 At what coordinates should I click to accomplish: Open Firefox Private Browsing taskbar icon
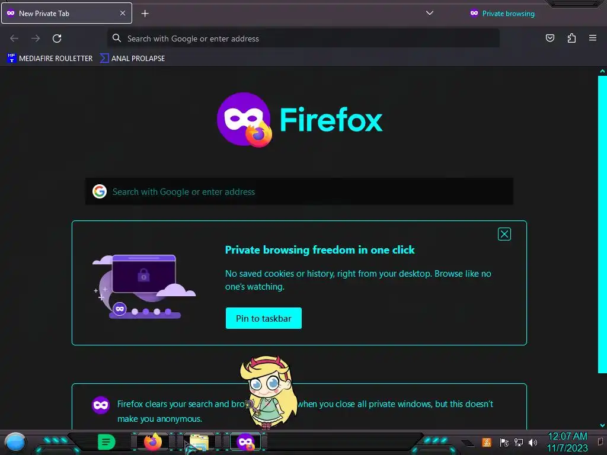click(x=245, y=442)
